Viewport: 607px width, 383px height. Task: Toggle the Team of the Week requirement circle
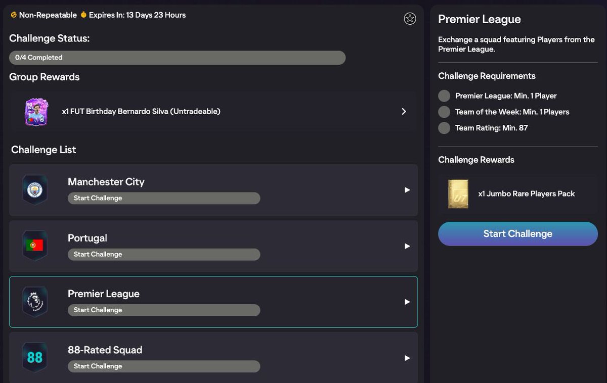(x=444, y=112)
